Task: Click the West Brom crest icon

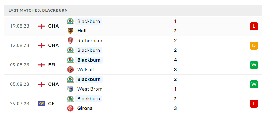Action: tap(70, 89)
